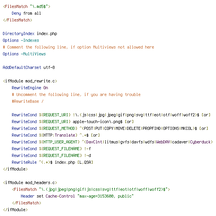Viewport: 216px width, 216px height.
Task: Click the "RewriteEngine On" directive
Action: (x=30, y=88)
